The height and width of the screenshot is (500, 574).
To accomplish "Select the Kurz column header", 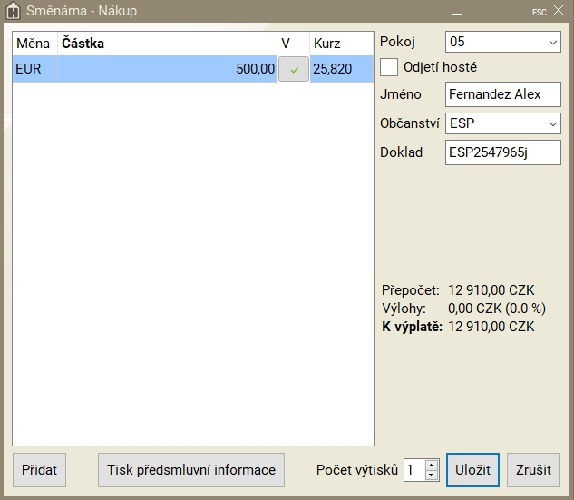I will click(x=340, y=43).
